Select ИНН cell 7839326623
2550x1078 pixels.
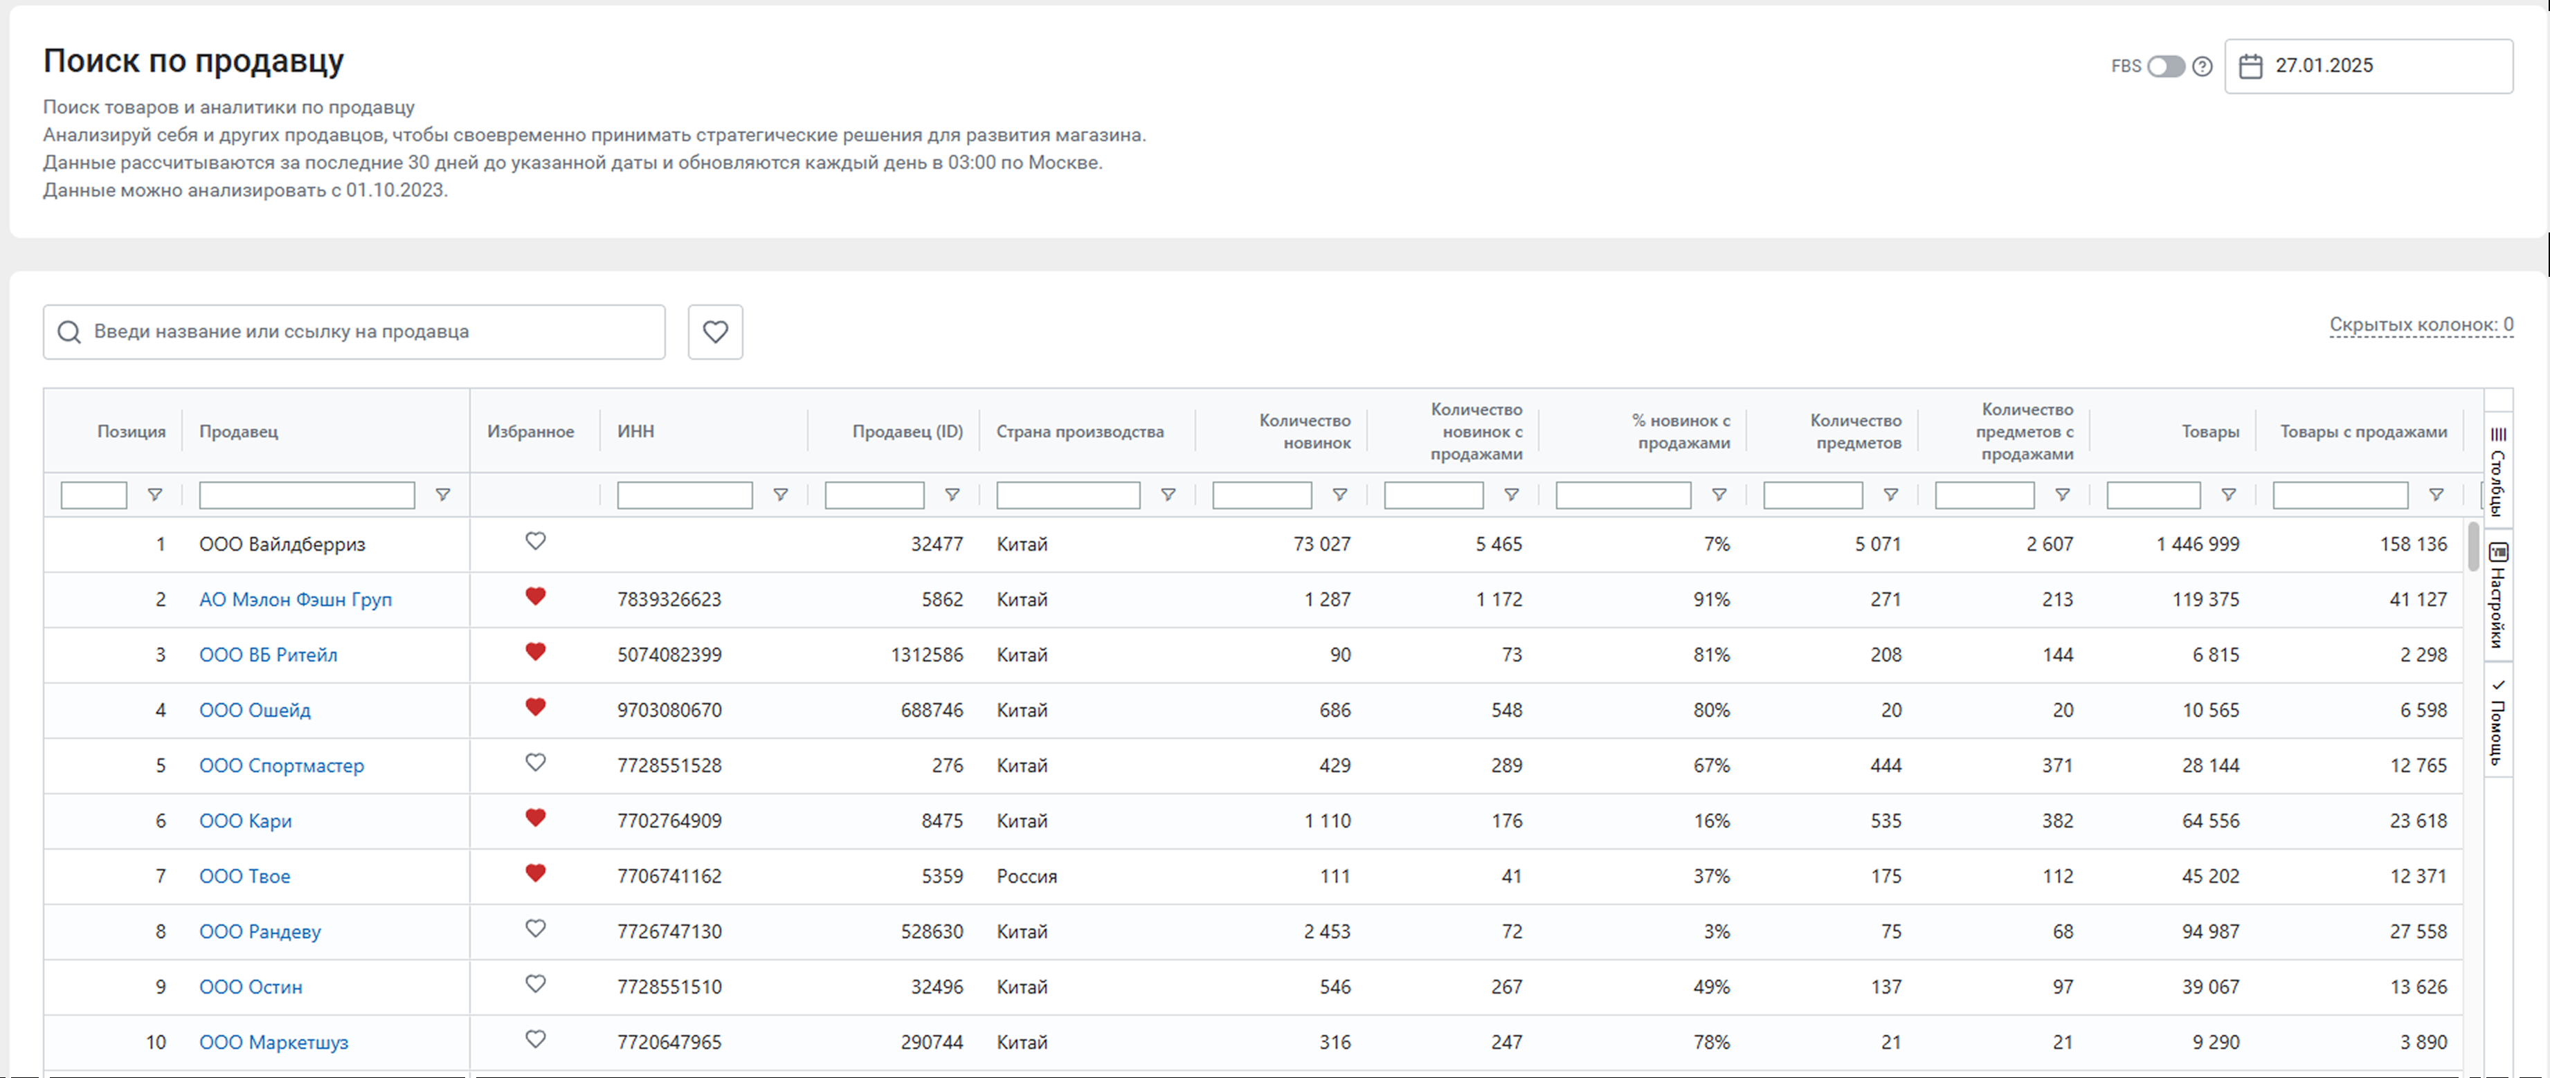[669, 600]
